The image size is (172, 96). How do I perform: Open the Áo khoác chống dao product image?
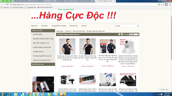click(108, 46)
